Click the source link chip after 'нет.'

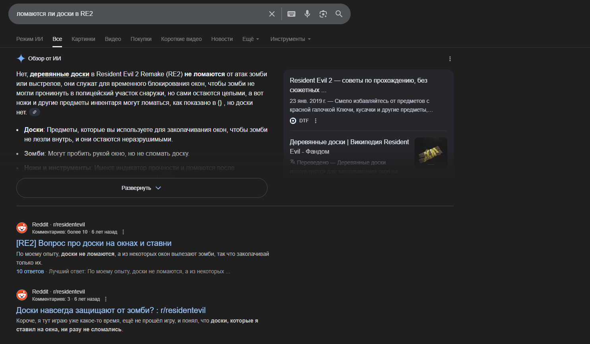(x=35, y=112)
